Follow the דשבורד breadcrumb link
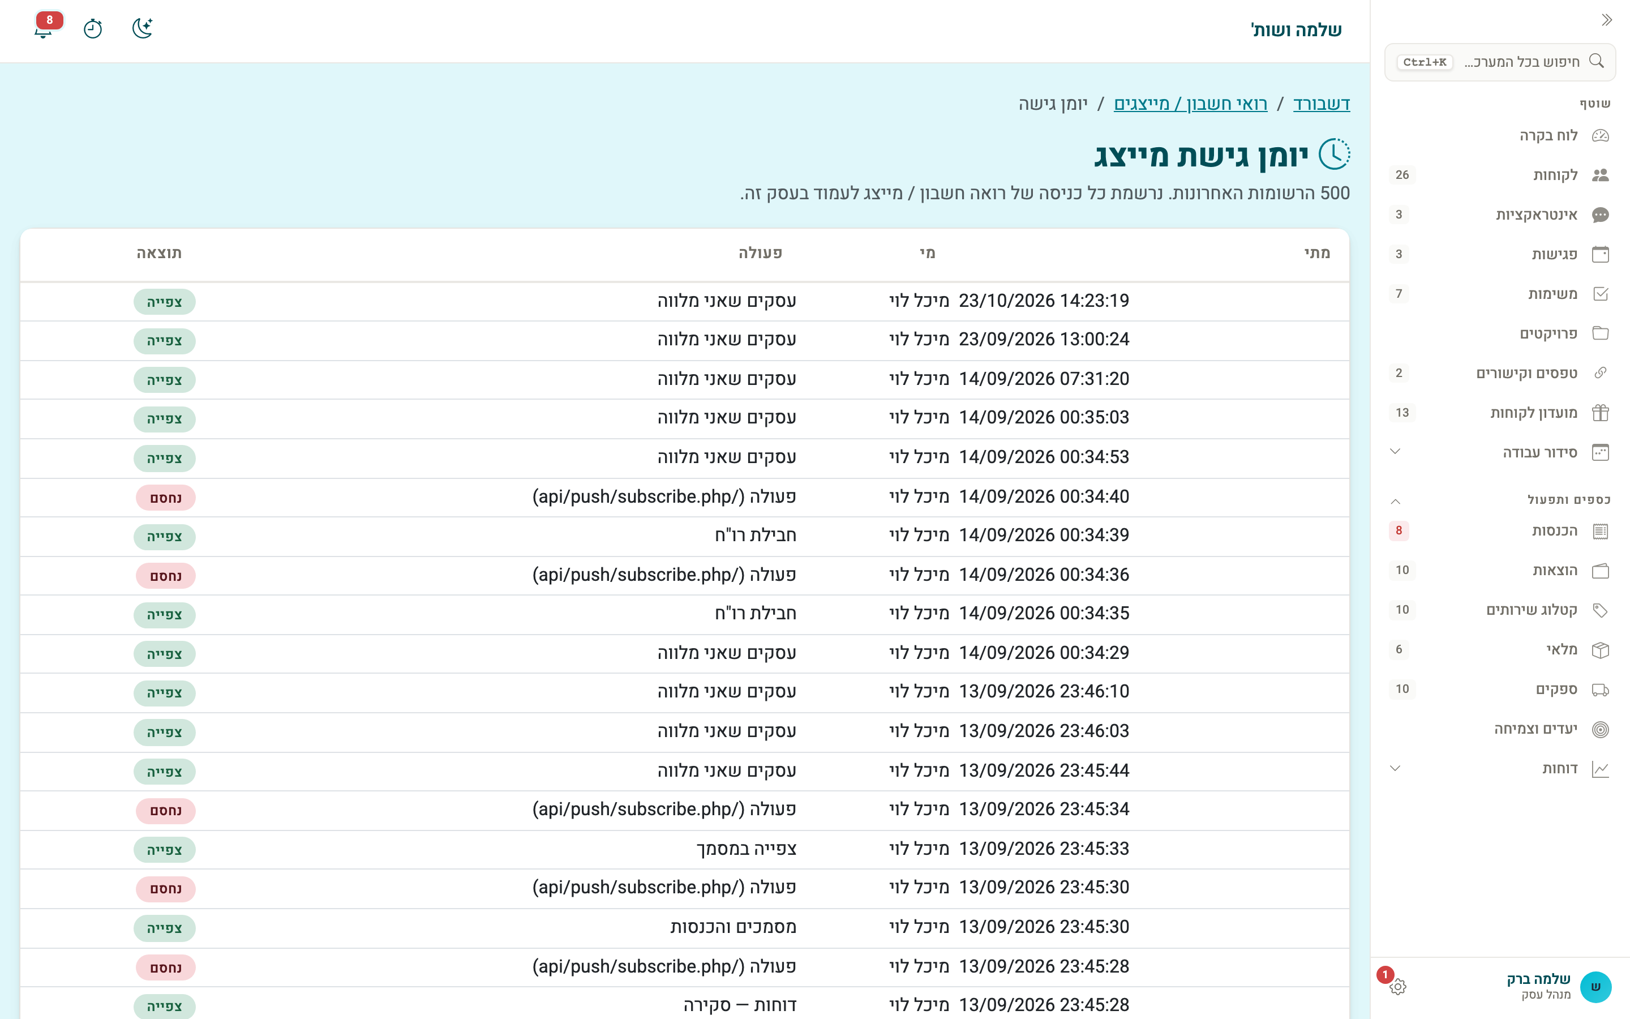Image resolution: width=1630 pixels, height=1019 pixels. pyautogui.click(x=1322, y=104)
